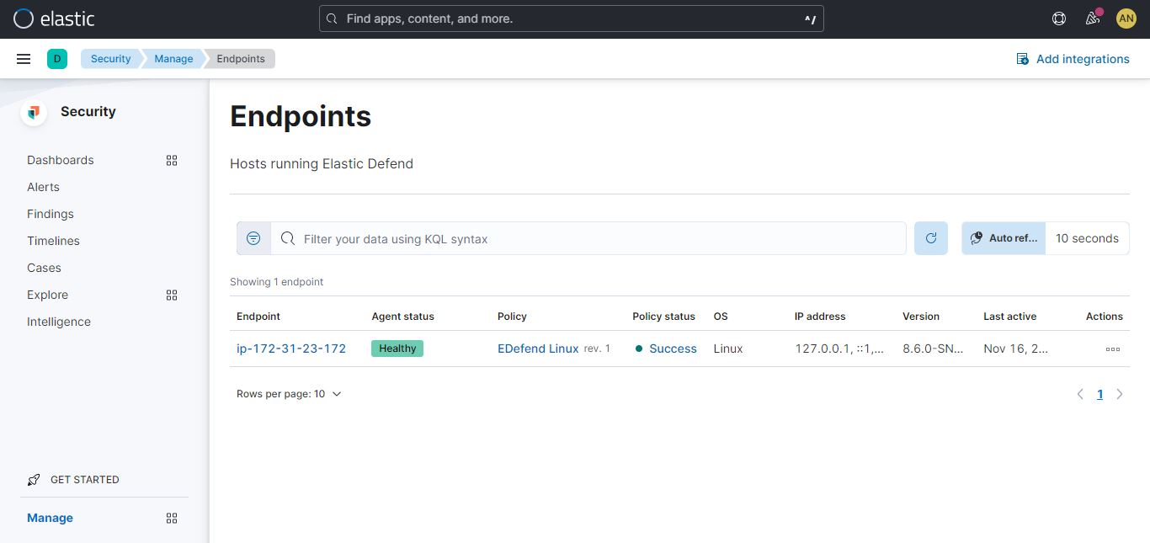The image size is (1150, 543).
Task: Open the EDefend Linux policy
Action: tap(538, 349)
